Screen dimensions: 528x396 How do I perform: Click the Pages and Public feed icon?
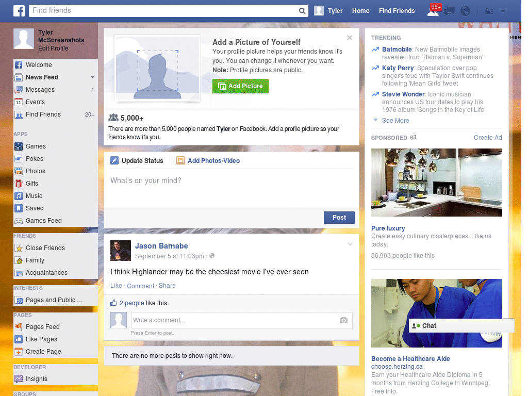pos(19,300)
